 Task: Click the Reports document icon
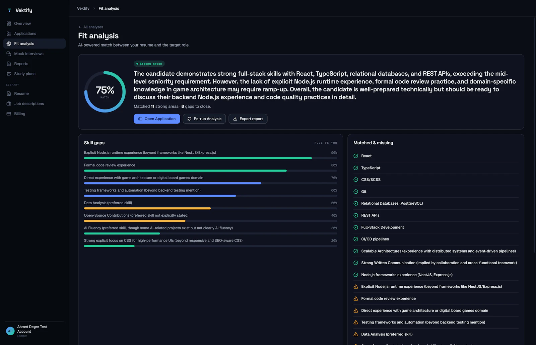9,64
